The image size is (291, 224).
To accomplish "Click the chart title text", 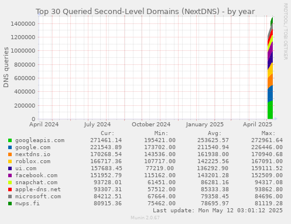I will [145, 12].
